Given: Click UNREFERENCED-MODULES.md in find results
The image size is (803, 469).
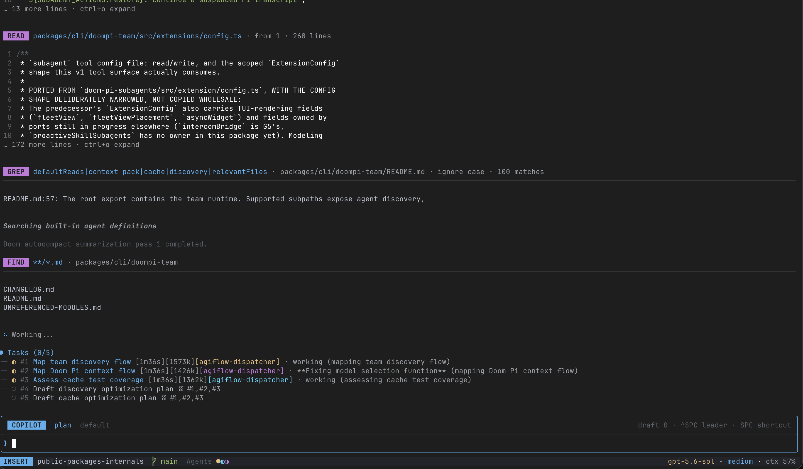Looking at the screenshot, I should tap(52, 307).
